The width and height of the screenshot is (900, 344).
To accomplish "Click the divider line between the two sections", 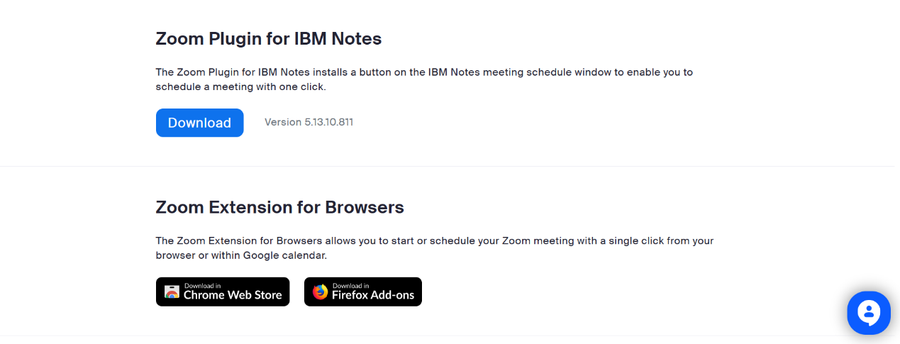I will pos(450,167).
